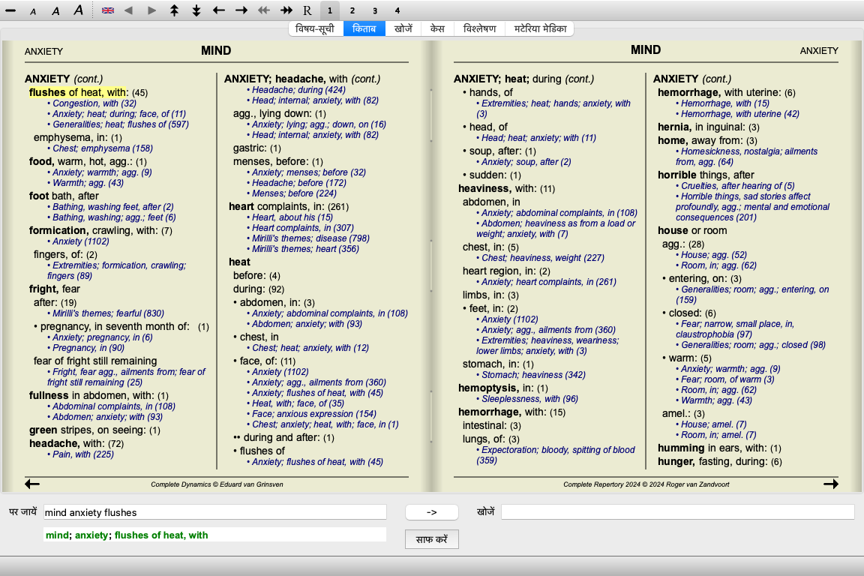Click the double up arrow toolbar icon
This screenshot has width=864, height=576.
point(174,10)
